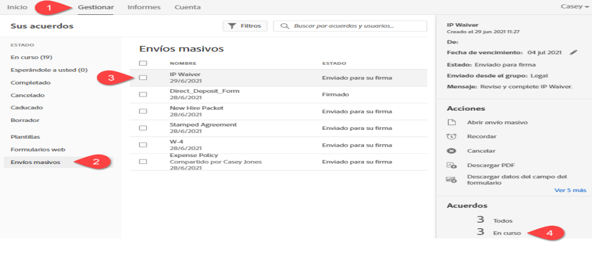The width and height of the screenshot is (592, 279).
Task: Click the Abrir envío masivo document icon
Action: [x=451, y=122]
